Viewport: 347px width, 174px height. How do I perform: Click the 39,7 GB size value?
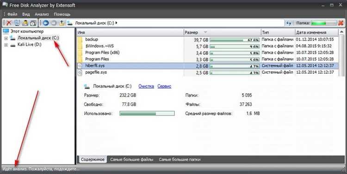(x=201, y=40)
